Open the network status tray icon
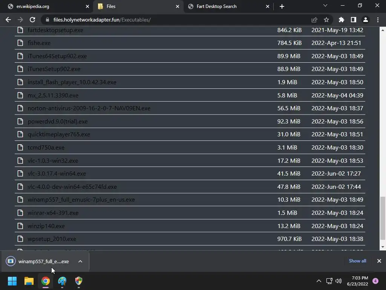This screenshot has width=386, height=290. click(x=329, y=281)
